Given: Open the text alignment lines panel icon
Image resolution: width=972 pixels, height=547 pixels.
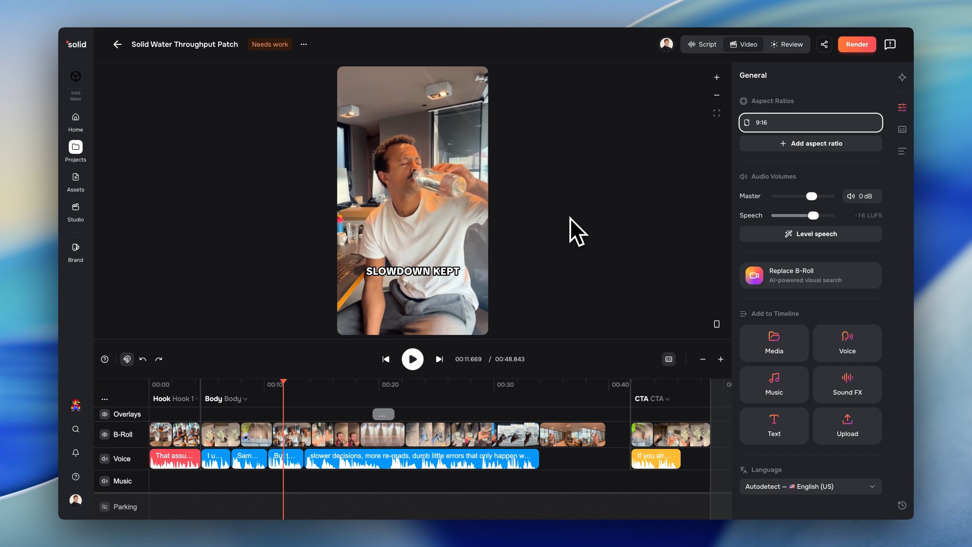Looking at the screenshot, I should point(902,151).
